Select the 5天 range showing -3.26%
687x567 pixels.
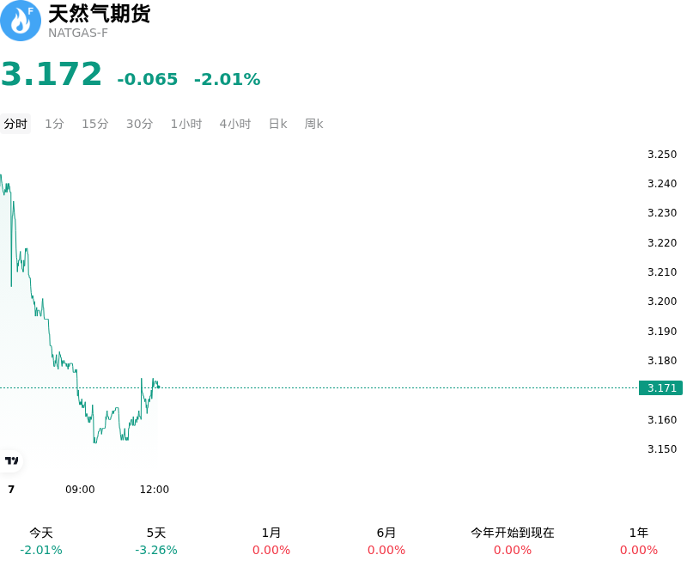pos(156,541)
